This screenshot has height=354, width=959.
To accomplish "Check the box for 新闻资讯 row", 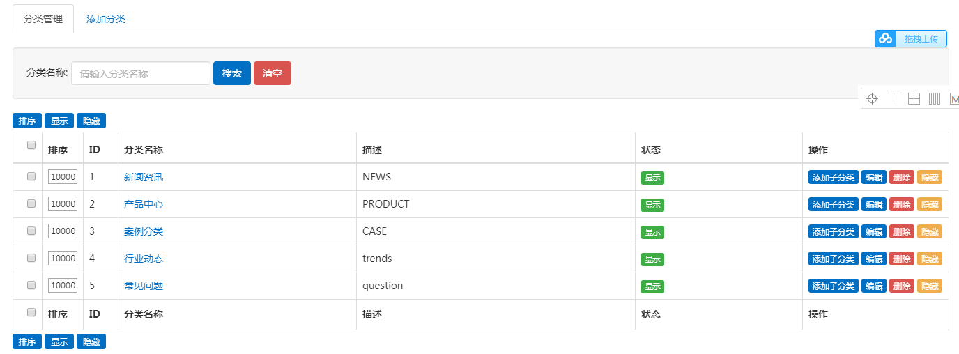I will 31,177.
